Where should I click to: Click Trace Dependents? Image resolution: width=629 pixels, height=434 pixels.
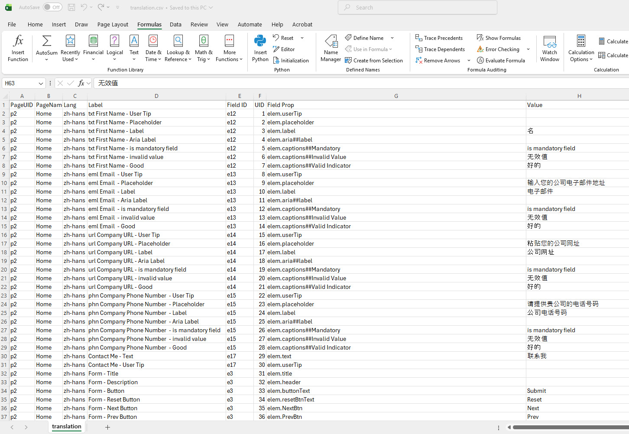pos(440,49)
